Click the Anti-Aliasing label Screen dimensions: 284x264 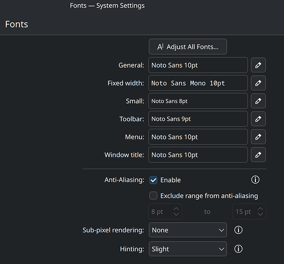pos(124,180)
